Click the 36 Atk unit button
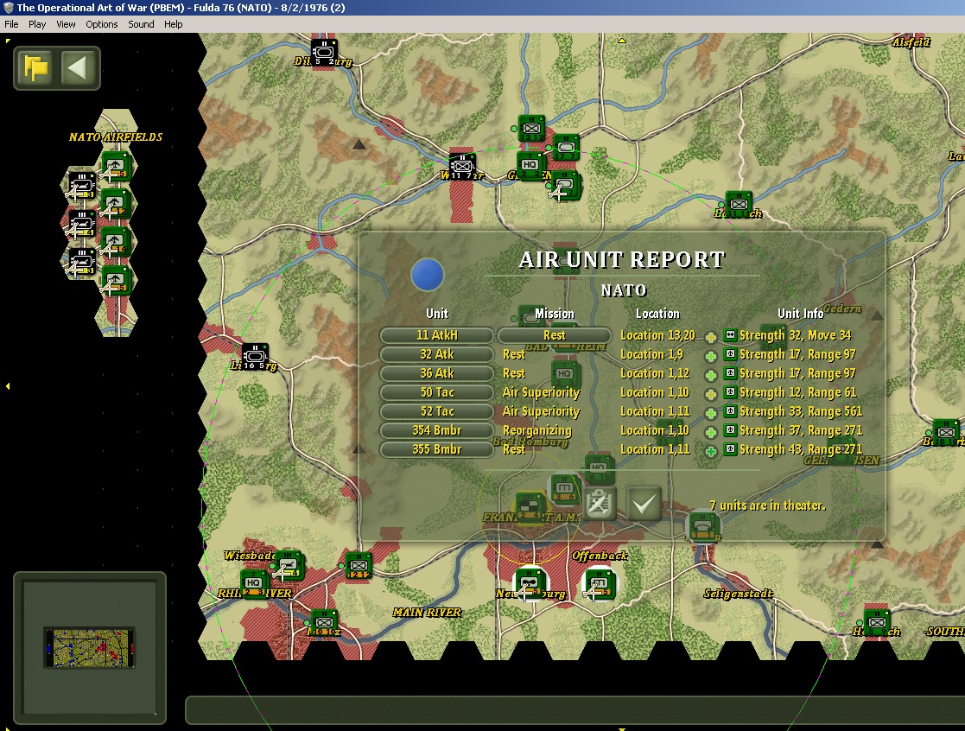The height and width of the screenshot is (731, 965). [437, 373]
